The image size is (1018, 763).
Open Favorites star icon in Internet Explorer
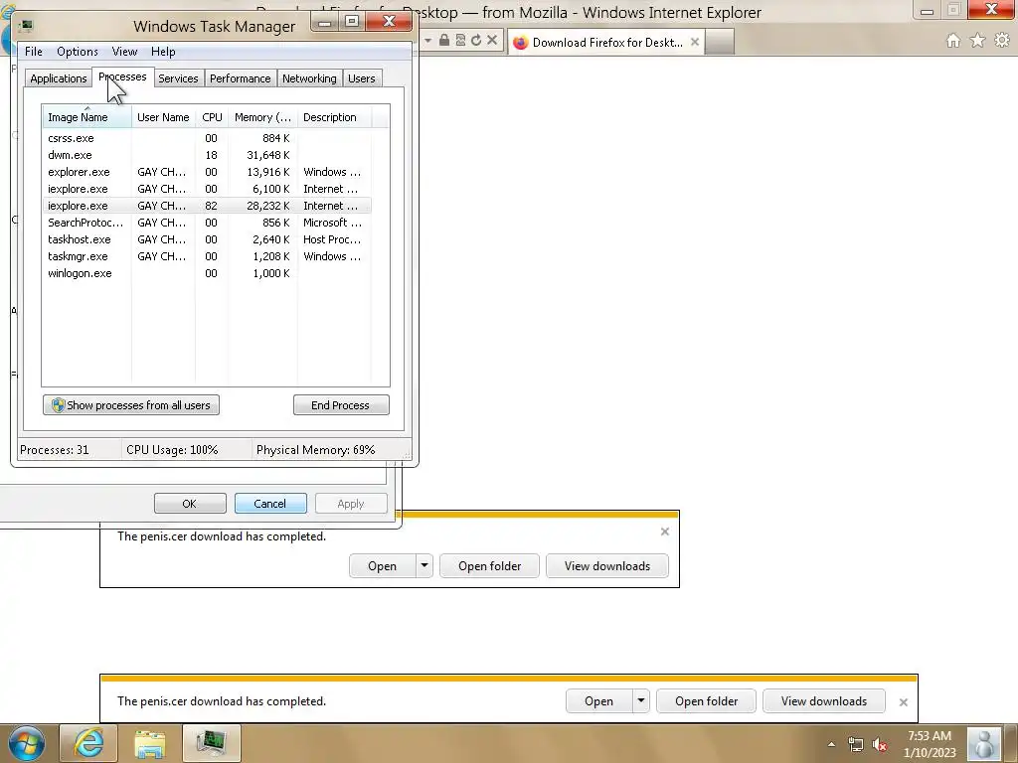point(977,41)
